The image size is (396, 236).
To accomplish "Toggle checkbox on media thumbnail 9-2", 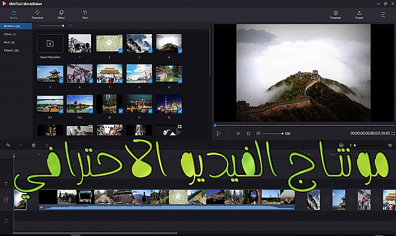I will [91, 111].
